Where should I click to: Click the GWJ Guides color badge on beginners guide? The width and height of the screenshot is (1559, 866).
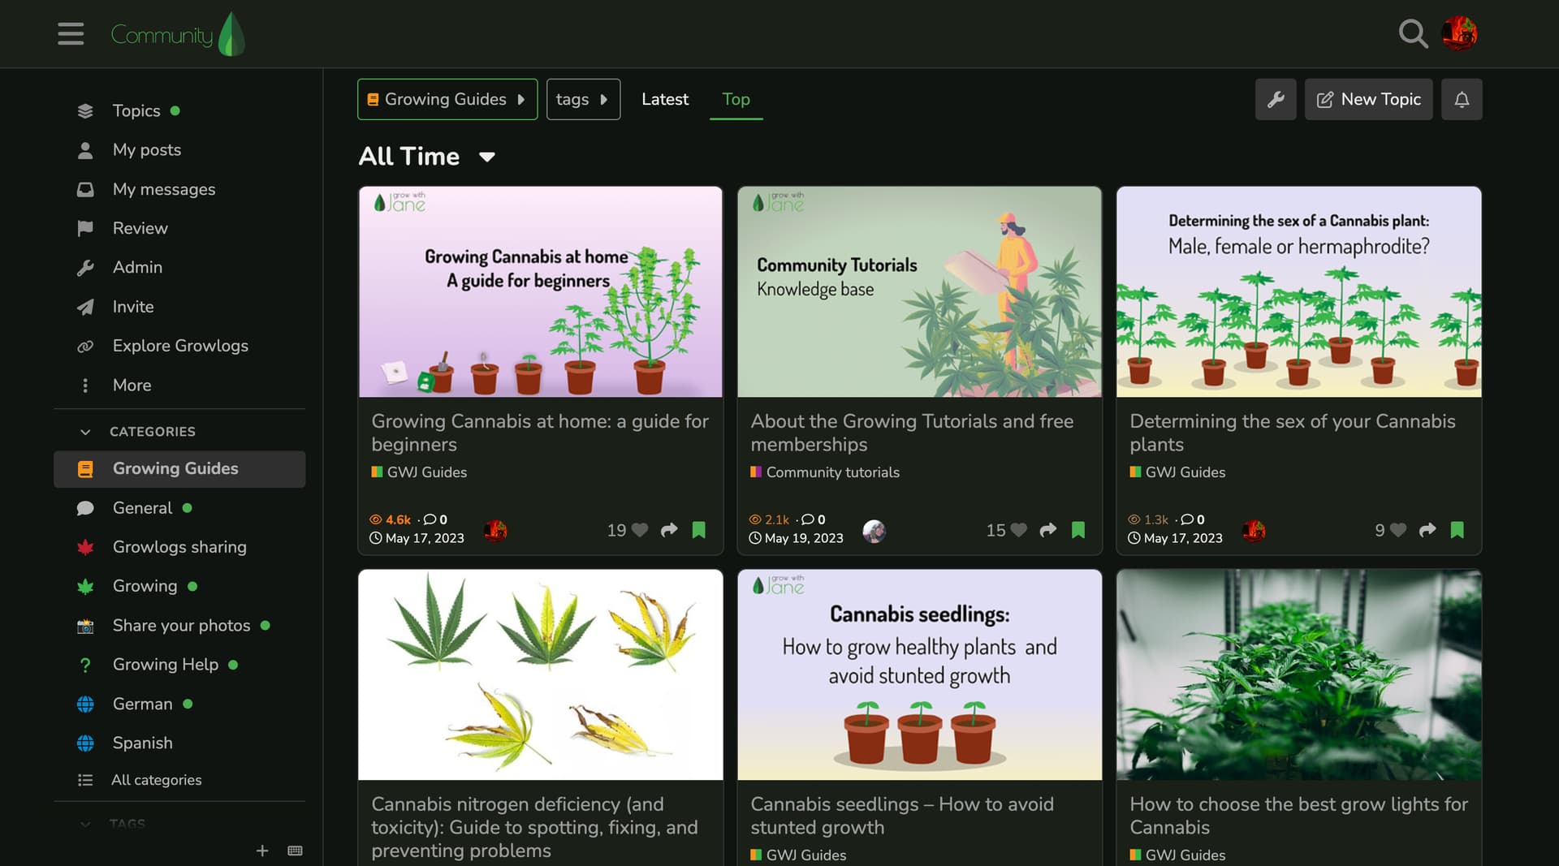[x=377, y=472]
